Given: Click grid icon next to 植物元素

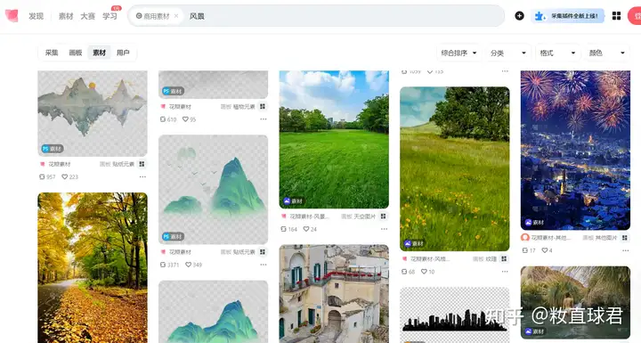Looking at the screenshot, I should click(x=263, y=106).
